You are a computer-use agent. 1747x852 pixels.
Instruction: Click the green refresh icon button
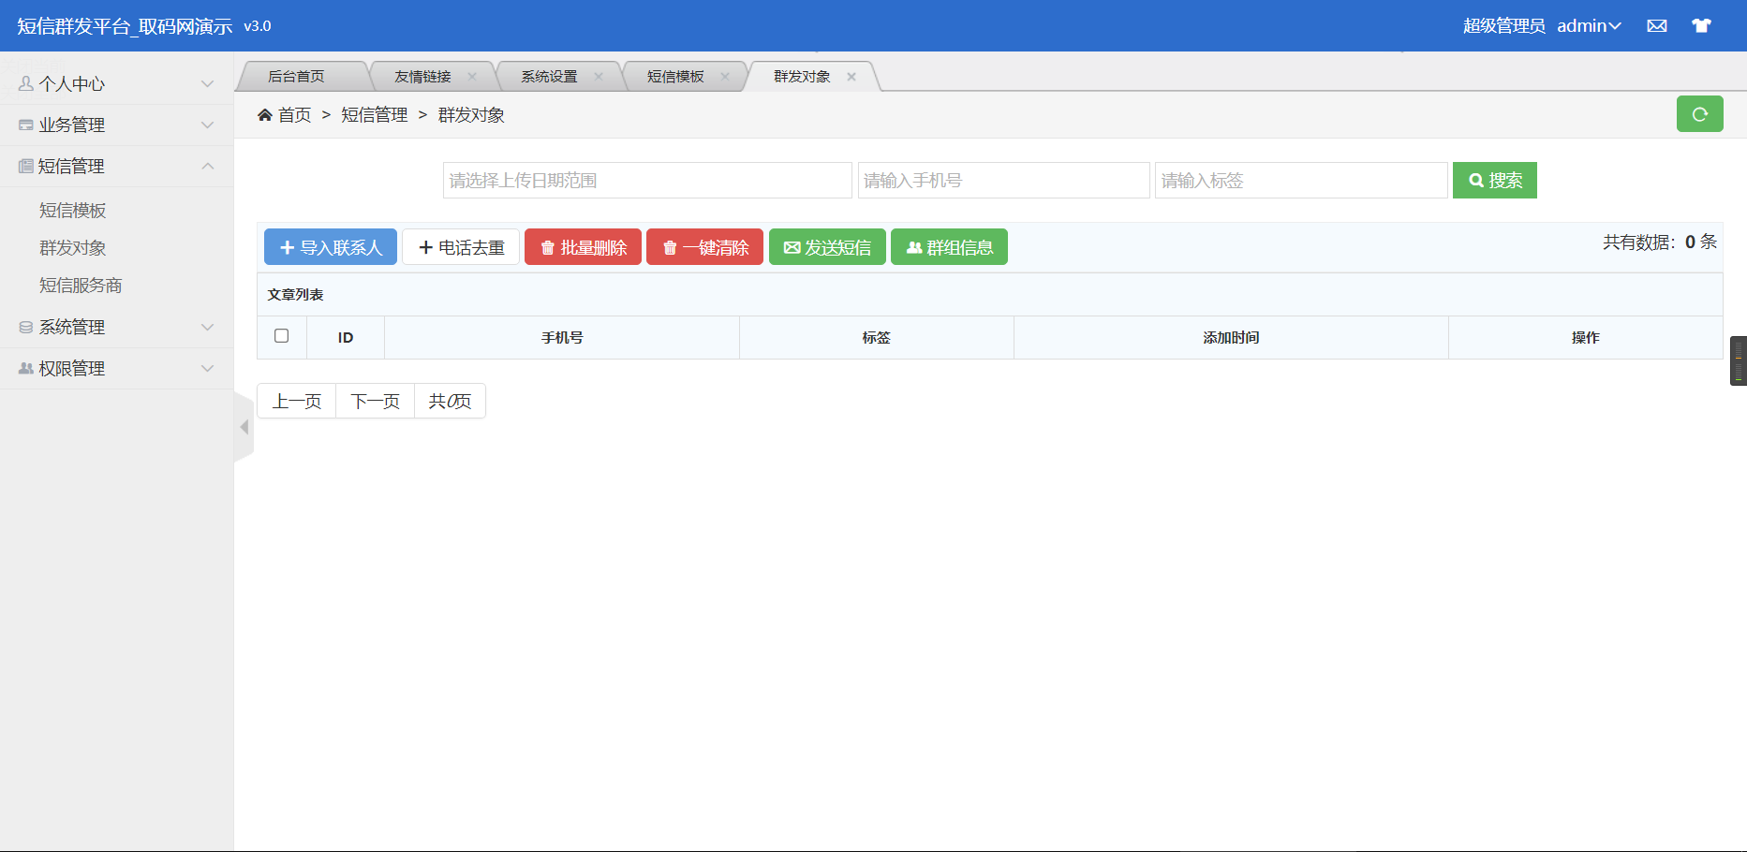1699,114
